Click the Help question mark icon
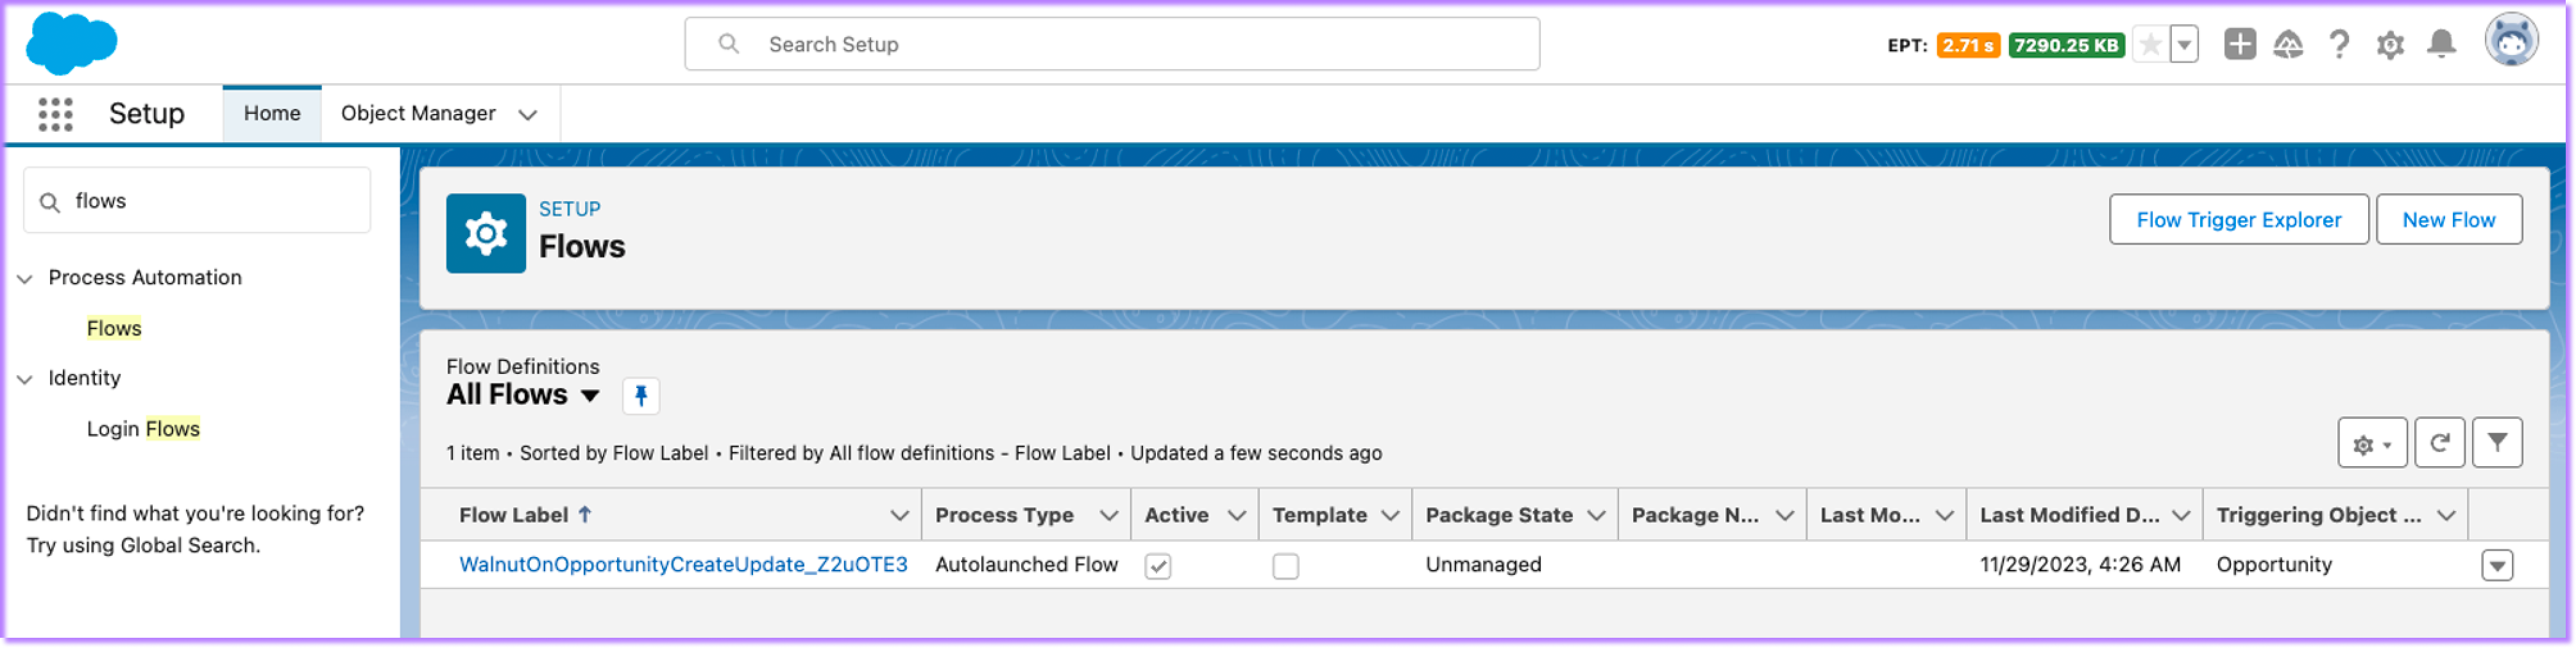 2338,45
